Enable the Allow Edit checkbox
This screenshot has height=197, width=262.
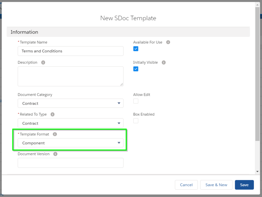pos(136,101)
